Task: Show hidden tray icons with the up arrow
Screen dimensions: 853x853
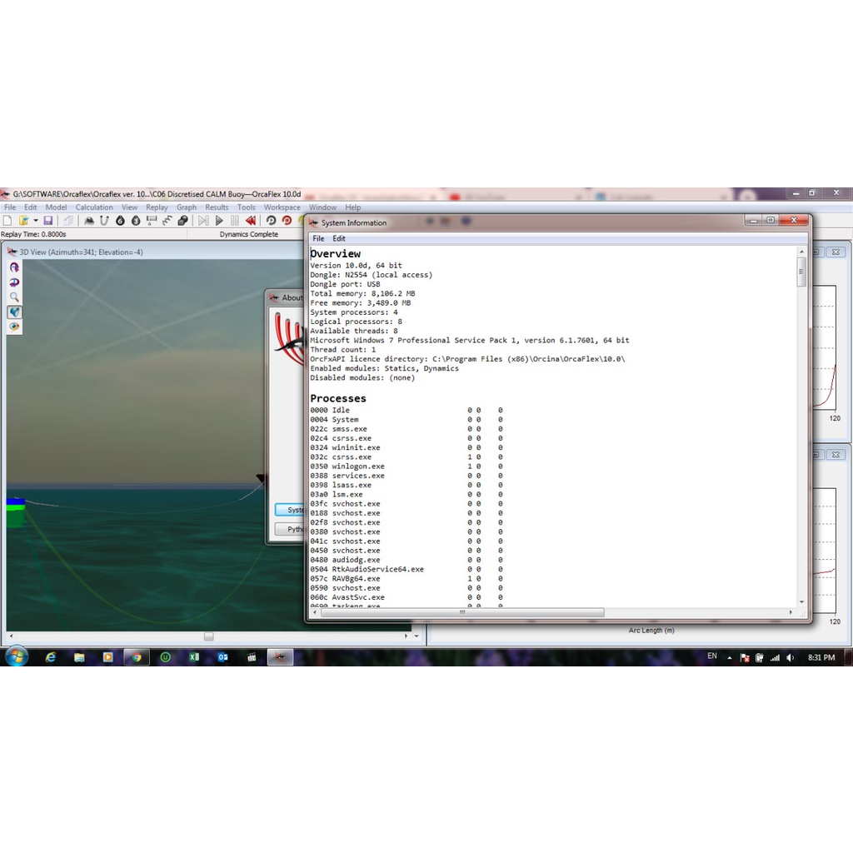Action: (730, 658)
